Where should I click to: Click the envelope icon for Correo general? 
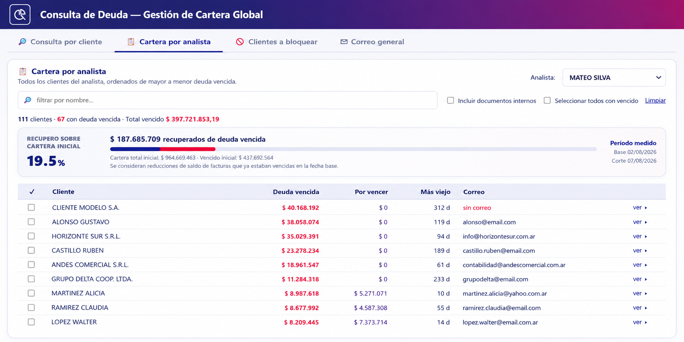(344, 42)
